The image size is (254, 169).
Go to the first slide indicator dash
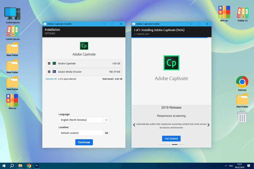click(162, 144)
